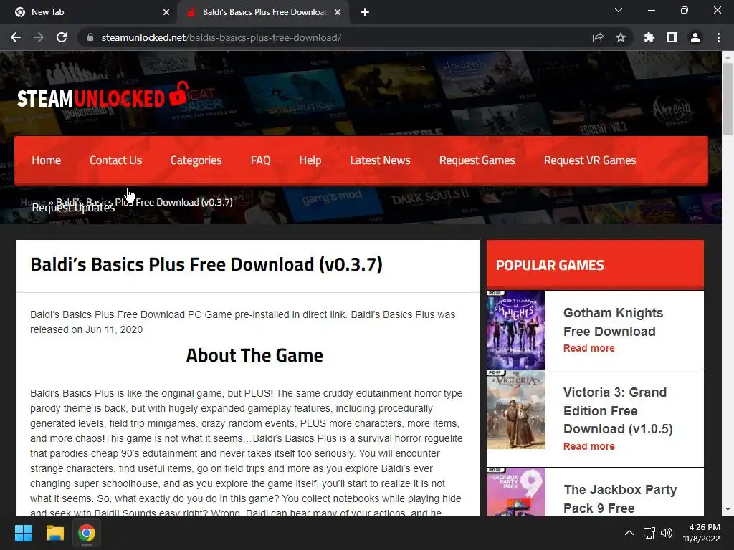
Task: Click the About The Game heading
Action: [254, 355]
